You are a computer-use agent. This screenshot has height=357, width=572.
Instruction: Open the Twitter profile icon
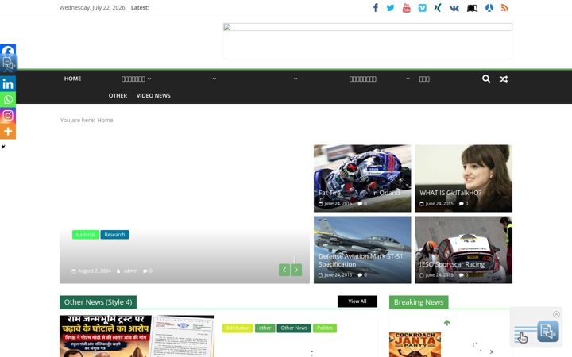(x=390, y=8)
